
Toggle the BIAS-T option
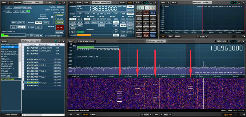[x=14, y=27]
